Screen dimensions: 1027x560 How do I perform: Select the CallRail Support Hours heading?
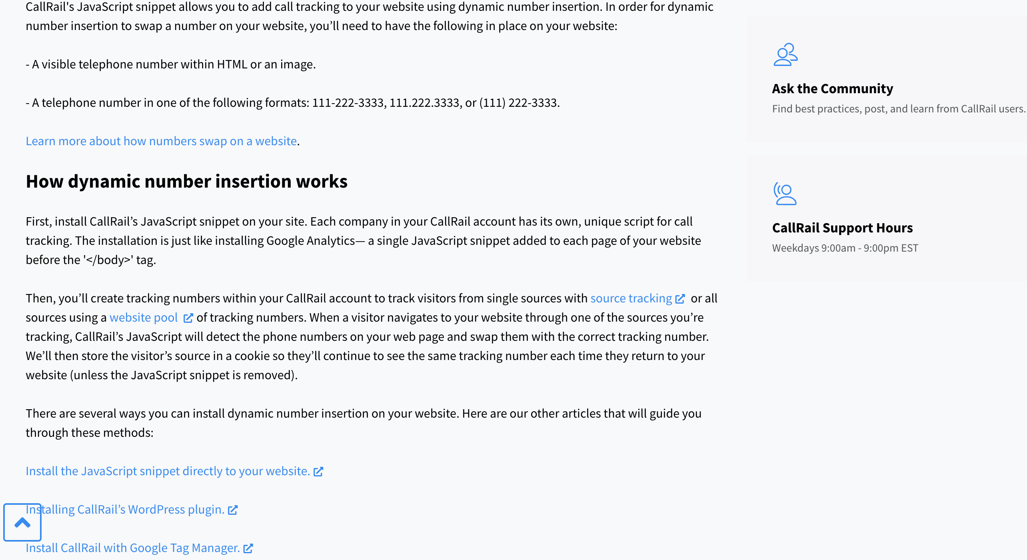coord(843,228)
